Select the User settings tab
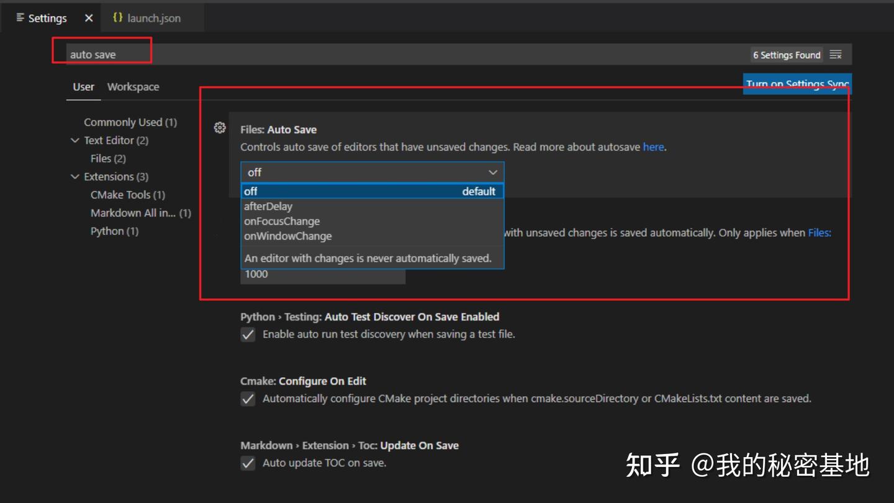The width and height of the screenshot is (894, 503). [x=83, y=87]
